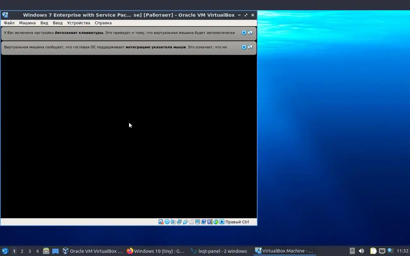Click the removable media eject tray icon

(x=352, y=251)
